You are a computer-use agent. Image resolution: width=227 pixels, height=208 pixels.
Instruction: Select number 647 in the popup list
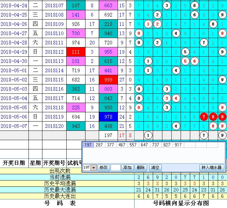(144, 145)
